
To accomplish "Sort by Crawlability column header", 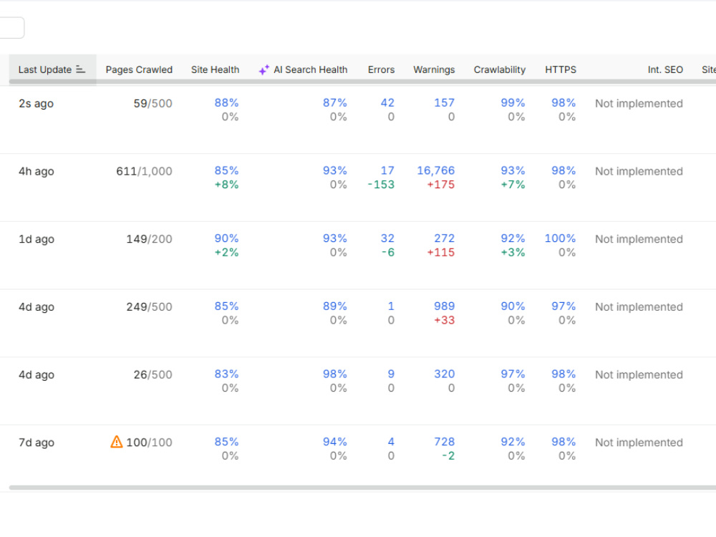I will [x=499, y=69].
